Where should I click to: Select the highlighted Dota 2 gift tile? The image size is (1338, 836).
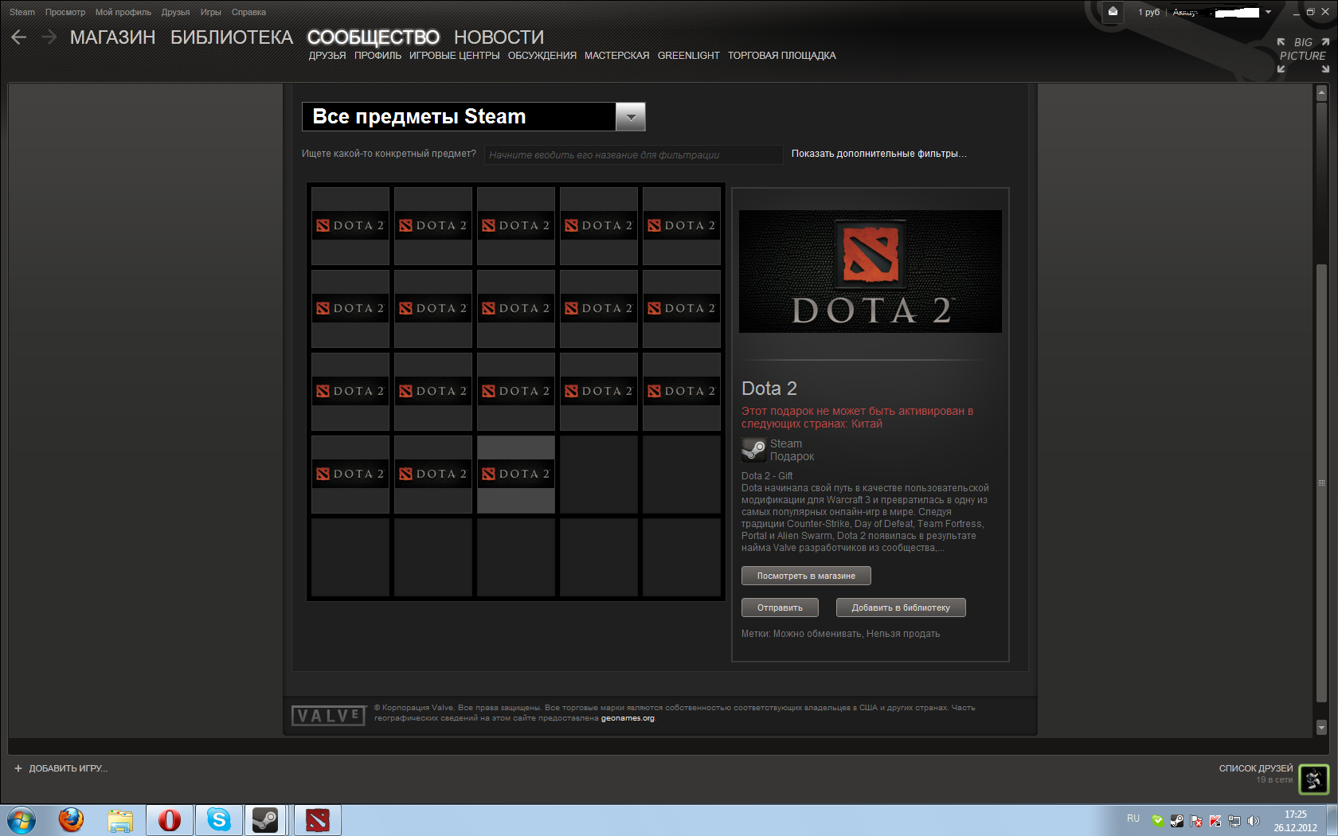tap(516, 474)
